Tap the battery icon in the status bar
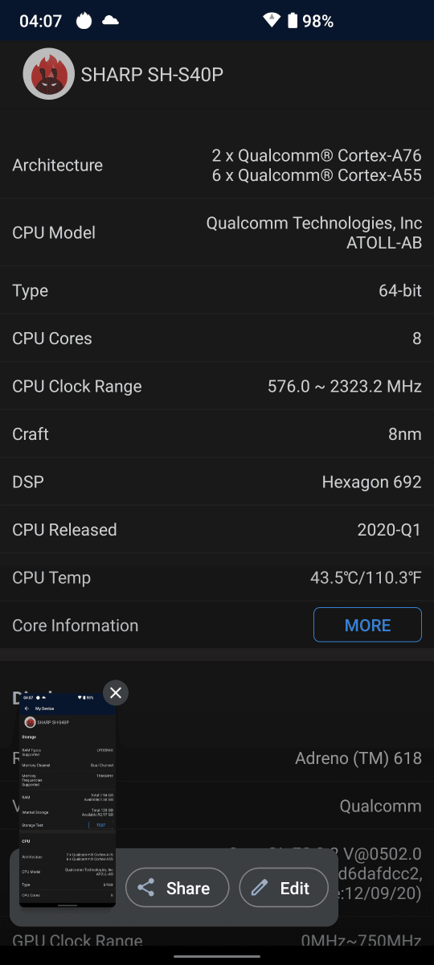Image resolution: width=434 pixels, height=965 pixels. [293, 21]
